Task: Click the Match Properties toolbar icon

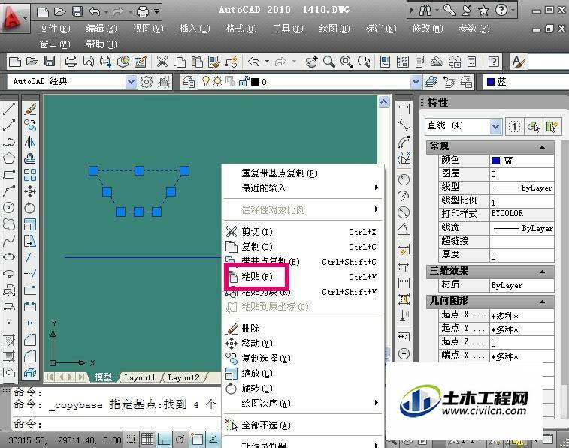Action: (x=214, y=62)
